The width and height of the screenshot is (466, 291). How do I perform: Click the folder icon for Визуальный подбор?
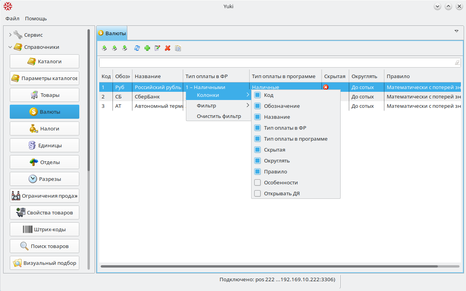click(x=17, y=263)
